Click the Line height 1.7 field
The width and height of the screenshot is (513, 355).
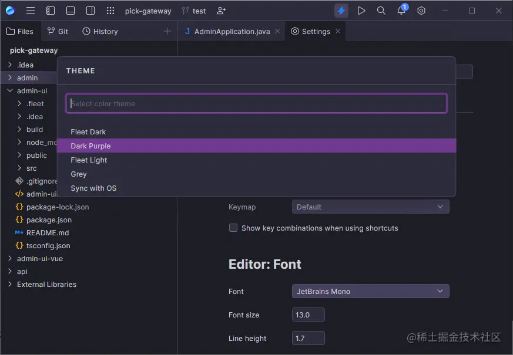click(x=308, y=338)
